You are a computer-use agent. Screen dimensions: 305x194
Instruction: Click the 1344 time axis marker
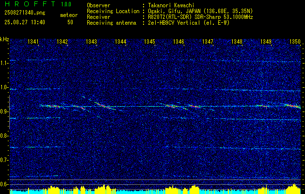click(121, 41)
